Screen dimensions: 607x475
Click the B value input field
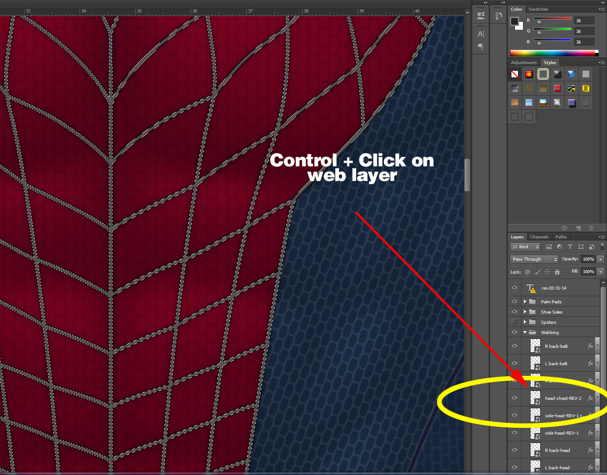point(584,42)
